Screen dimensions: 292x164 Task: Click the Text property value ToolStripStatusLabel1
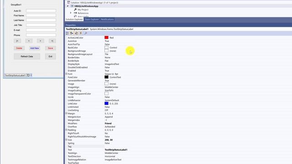pyautogui.click(x=116, y=150)
